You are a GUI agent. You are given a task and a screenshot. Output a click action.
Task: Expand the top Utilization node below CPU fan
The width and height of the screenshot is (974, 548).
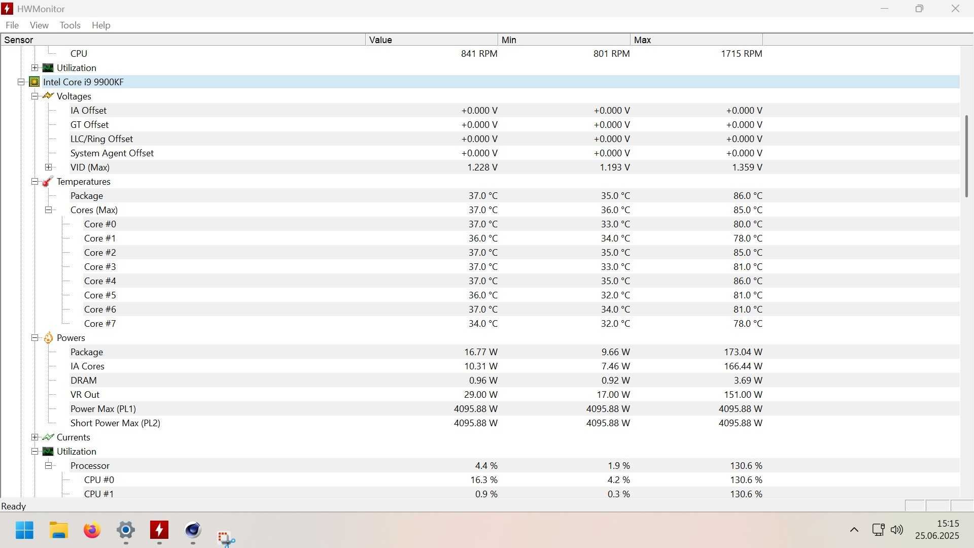[x=34, y=67]
